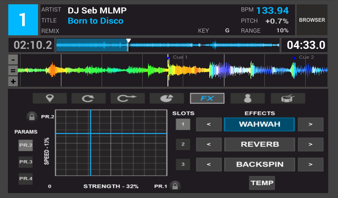338x198 pixels.
Task: Switch to next effect after WAHWAH
Action: pos(310,124)
